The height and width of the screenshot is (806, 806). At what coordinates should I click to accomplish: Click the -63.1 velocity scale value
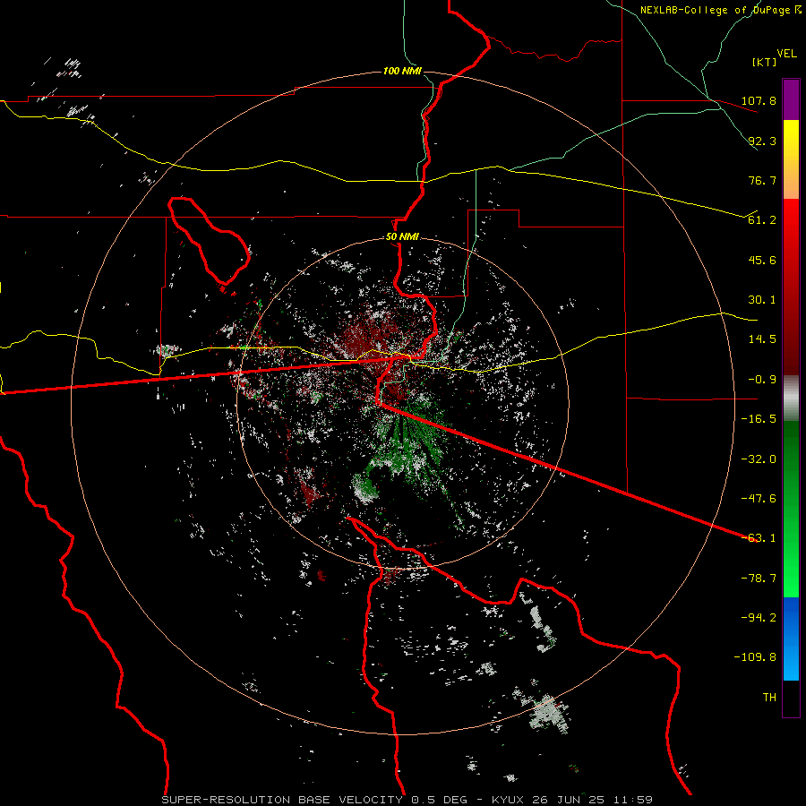click(759, 538)
